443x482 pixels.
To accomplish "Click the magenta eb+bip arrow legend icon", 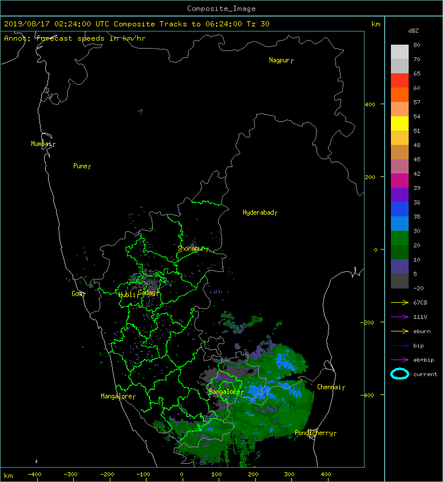I will 400,360.
